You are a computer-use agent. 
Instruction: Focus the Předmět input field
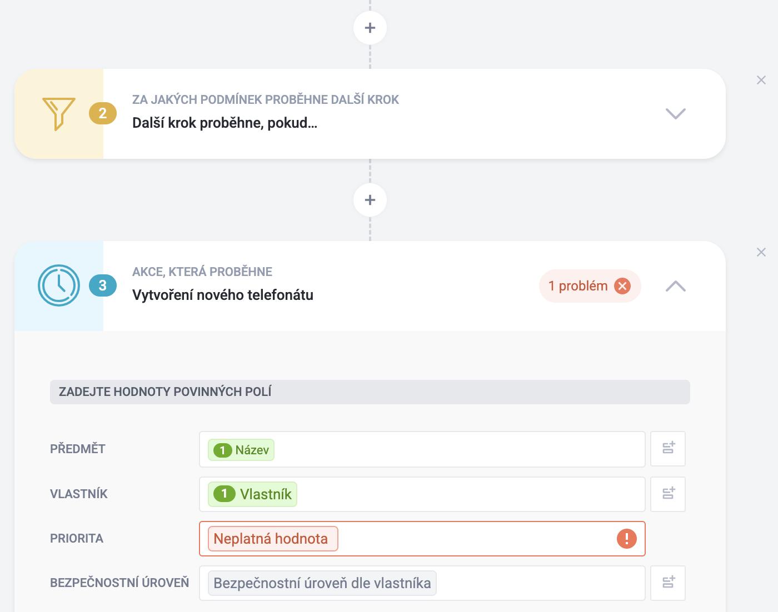click(422, 449)
